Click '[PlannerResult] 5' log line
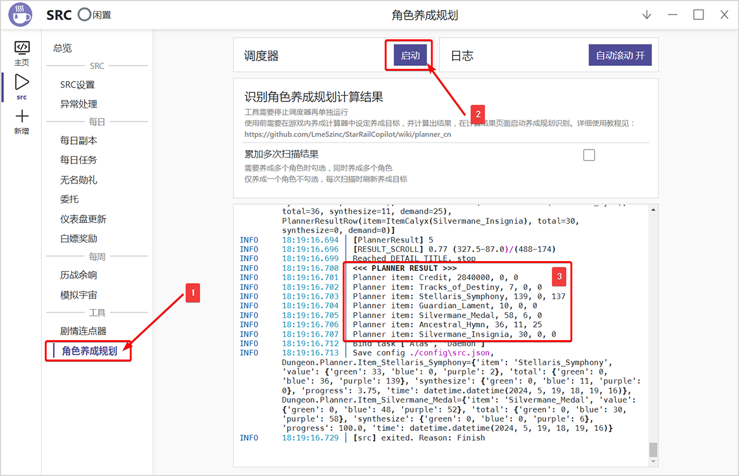 pyautogui.click(x=393, y=240)
